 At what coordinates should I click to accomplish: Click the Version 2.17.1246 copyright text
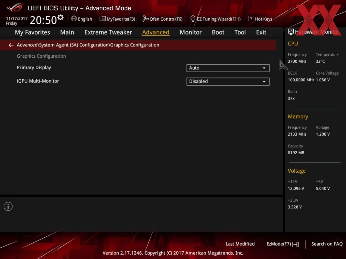173,253
